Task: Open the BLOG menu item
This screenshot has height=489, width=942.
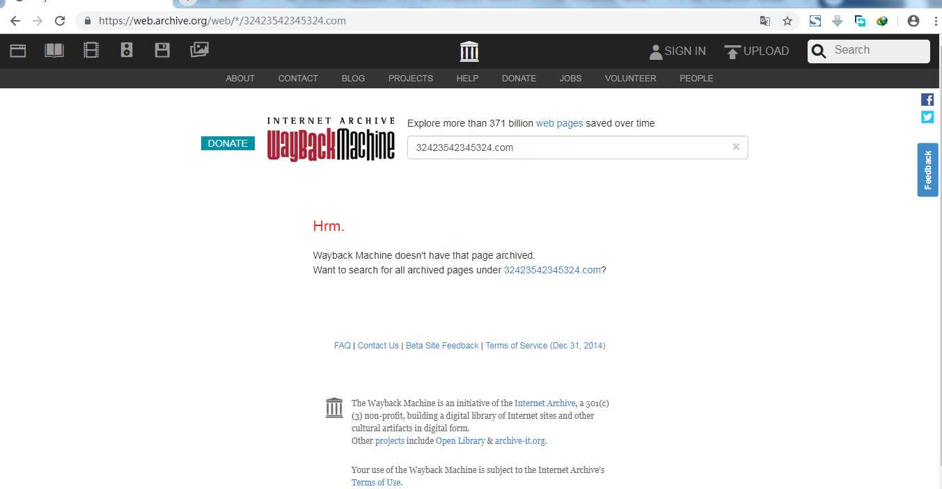Action: [353, 79]
